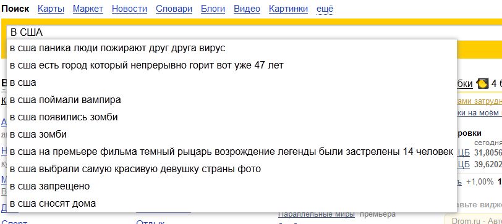Pick the short 'в сша зомби' suggestion
502x224 pixels.
pos(232,135)
